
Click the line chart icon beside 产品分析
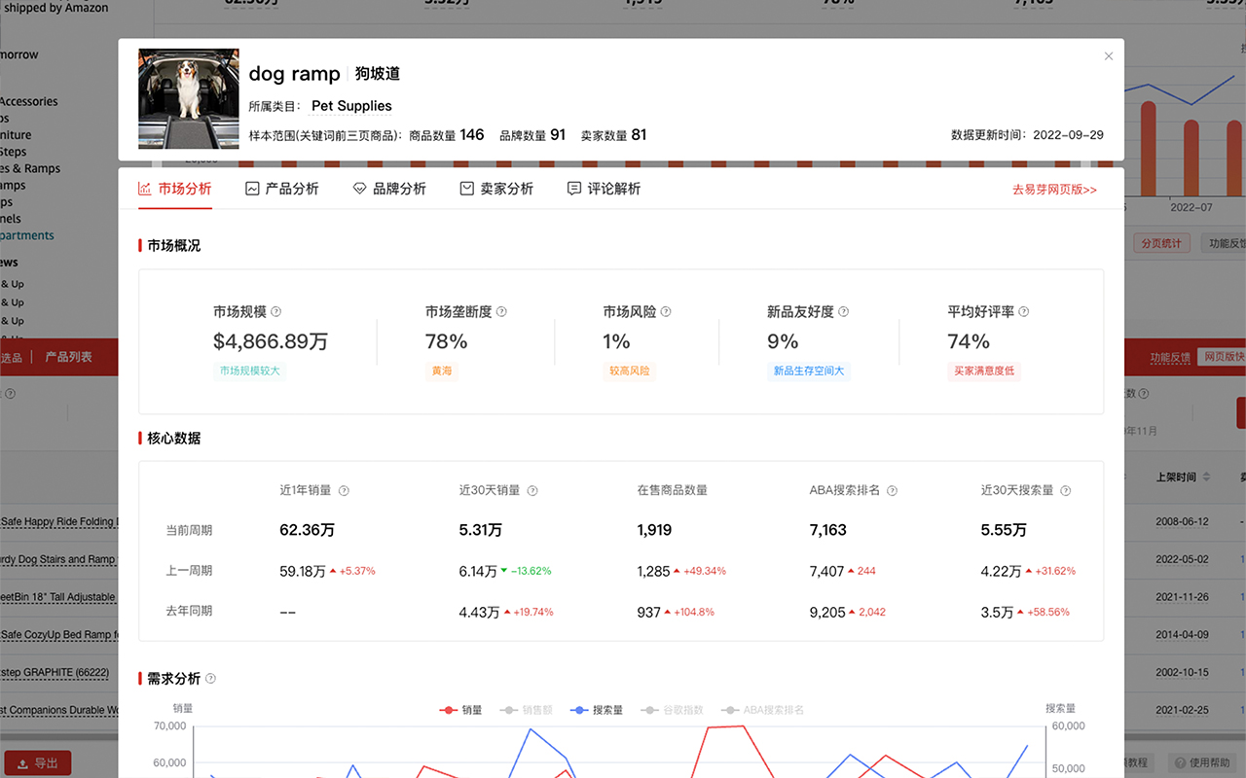[x=251, y=188]
